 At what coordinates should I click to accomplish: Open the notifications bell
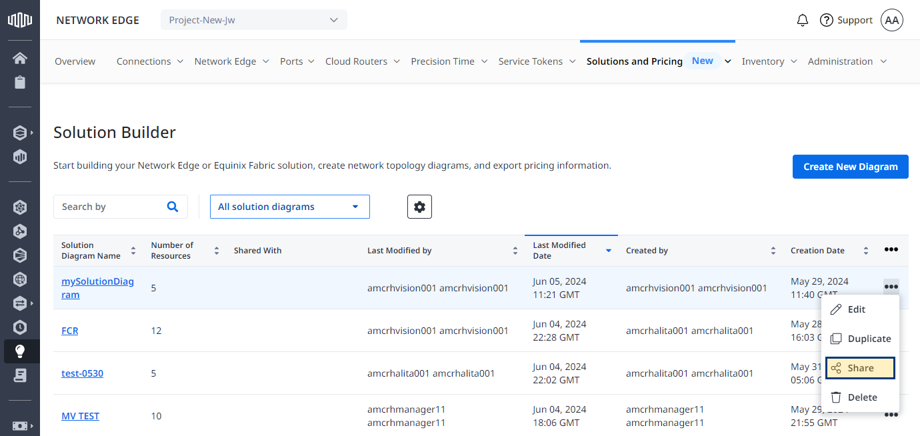(803, 20)
